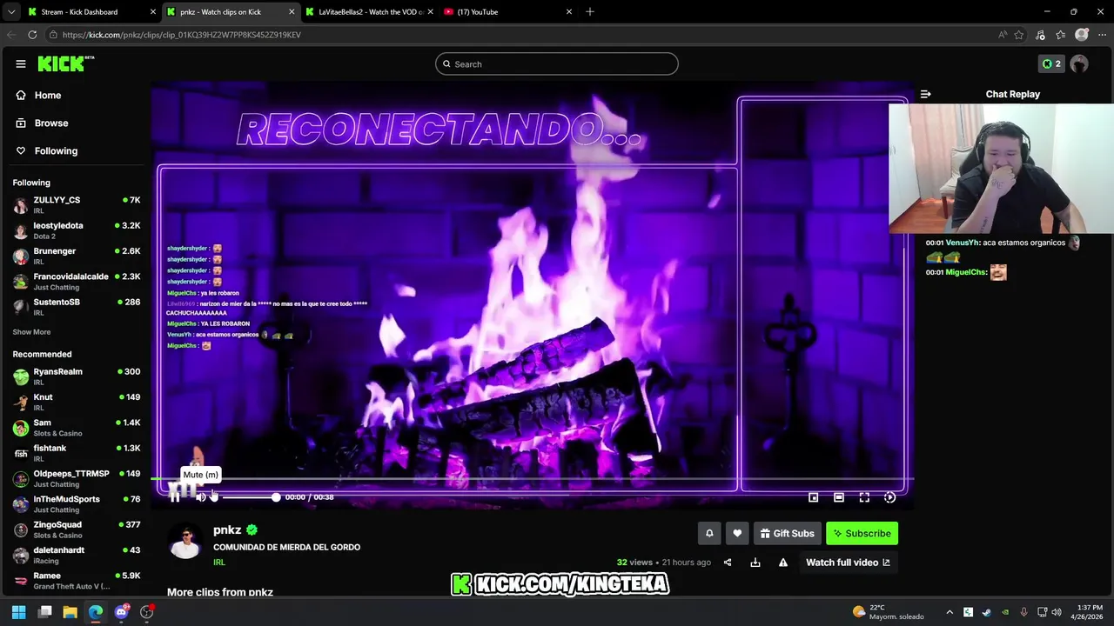
Task: Open leostyledota channel
Action: pos(76,230)
